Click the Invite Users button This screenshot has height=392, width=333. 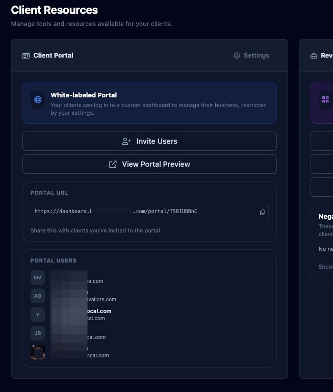[x=149, y=141]
